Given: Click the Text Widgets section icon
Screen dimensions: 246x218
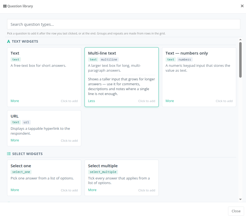Looking at the screenshot, I should [x=9, y=41].
